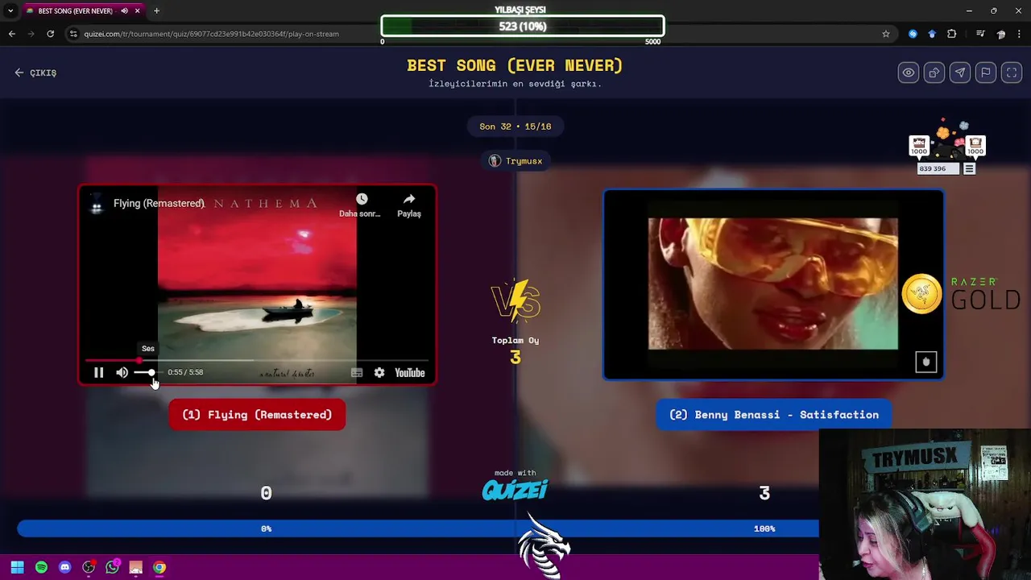The height and width of the screenshot is (580, 1031).
Task: Click the YILBAŞI ŞEYSİ goal progress bar
Action: [x=523, y=26]
